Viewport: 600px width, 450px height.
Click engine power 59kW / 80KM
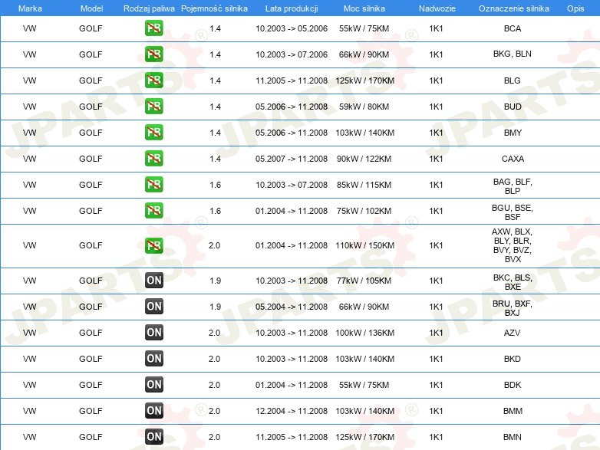(x=364, y=107)
